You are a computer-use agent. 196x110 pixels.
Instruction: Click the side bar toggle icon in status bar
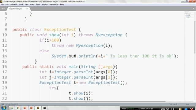(3, 104)
